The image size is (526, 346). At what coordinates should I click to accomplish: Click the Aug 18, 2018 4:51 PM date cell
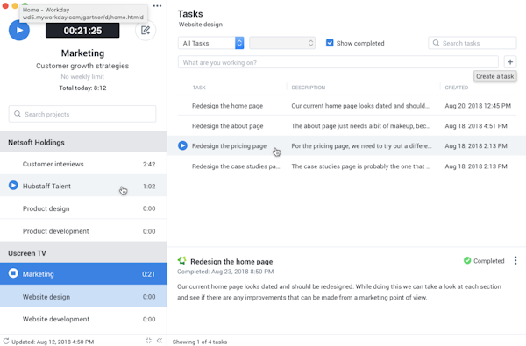(476, 126)
